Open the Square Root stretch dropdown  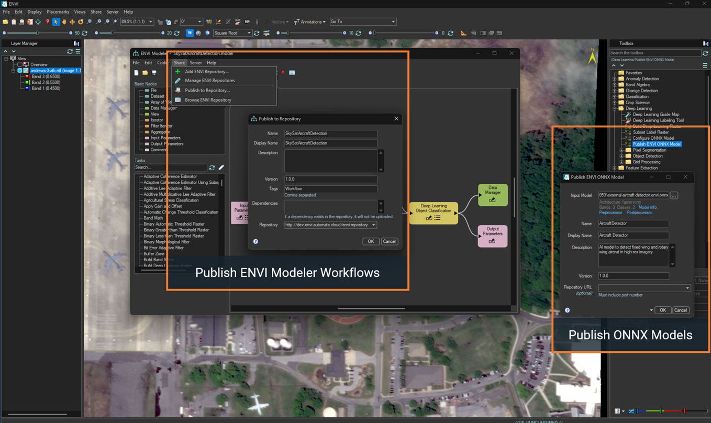[x=249, y=33]
